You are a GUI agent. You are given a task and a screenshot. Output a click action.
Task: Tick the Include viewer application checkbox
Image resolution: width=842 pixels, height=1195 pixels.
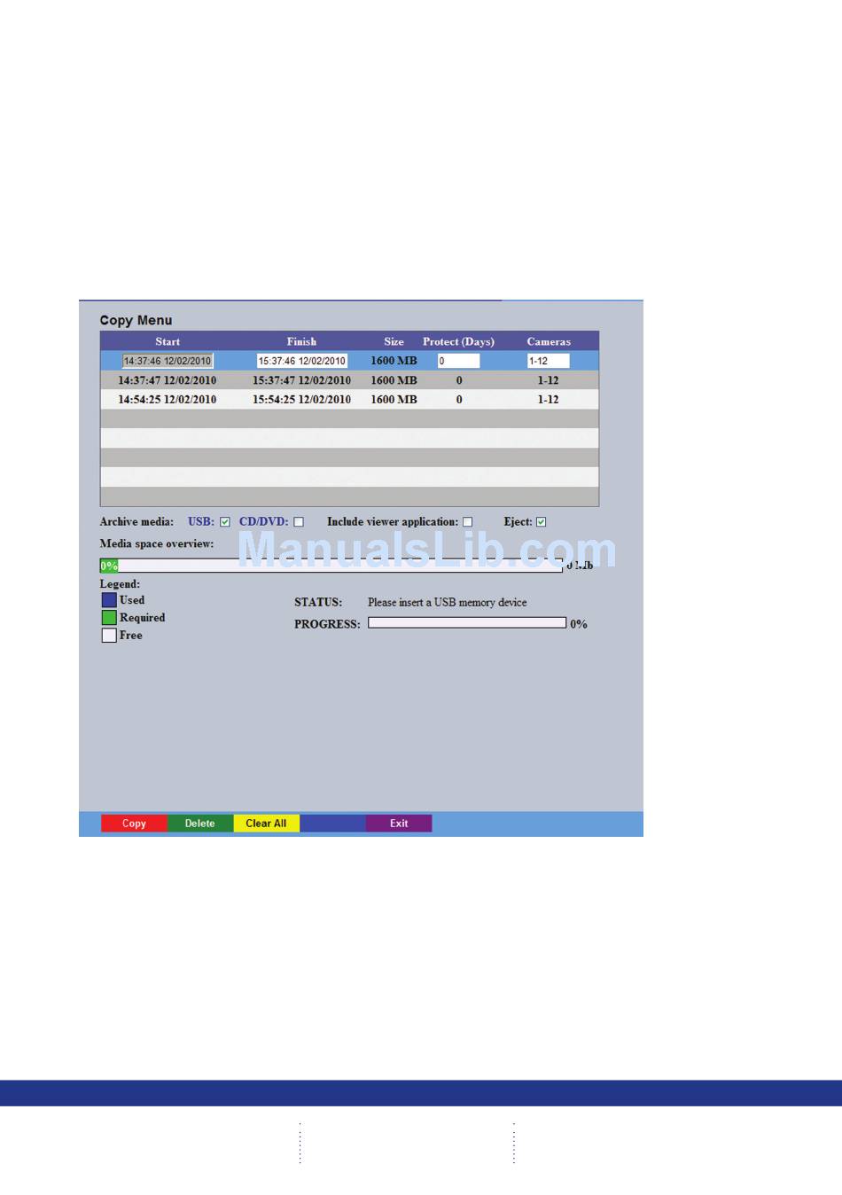pyautogui.click(x=467, y=522)
